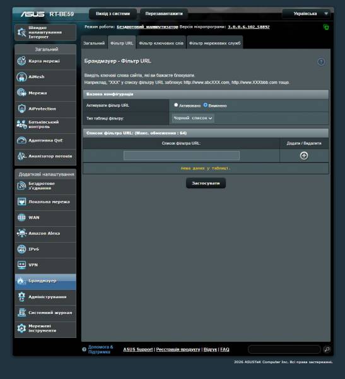The width and height of the screenshot is (345, 379).
Task: Open the filter table type dropdown
Action: (192, 118)
